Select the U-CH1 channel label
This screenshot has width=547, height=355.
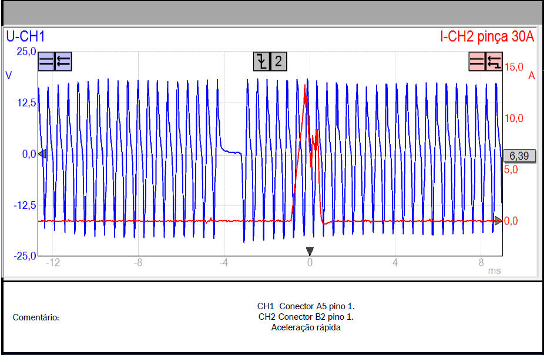[26, 37]
